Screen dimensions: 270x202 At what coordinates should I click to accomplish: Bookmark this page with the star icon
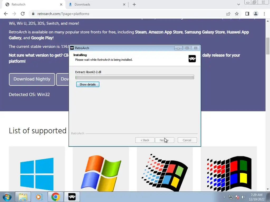tap(237, 14)
